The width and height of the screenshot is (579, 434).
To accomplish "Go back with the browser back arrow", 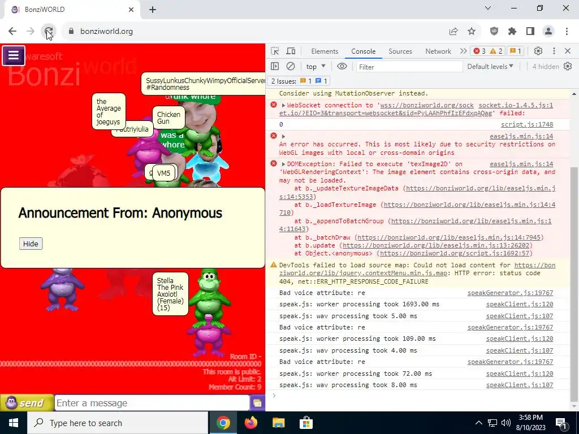I will [12, 31].
